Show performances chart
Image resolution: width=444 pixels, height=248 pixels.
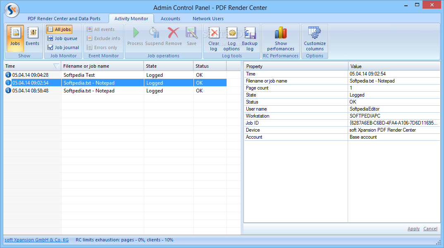(x=281, y=39)
